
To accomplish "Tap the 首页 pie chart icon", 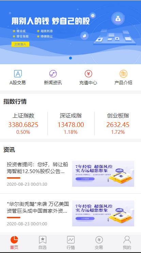I will click(x=14, y=240).
